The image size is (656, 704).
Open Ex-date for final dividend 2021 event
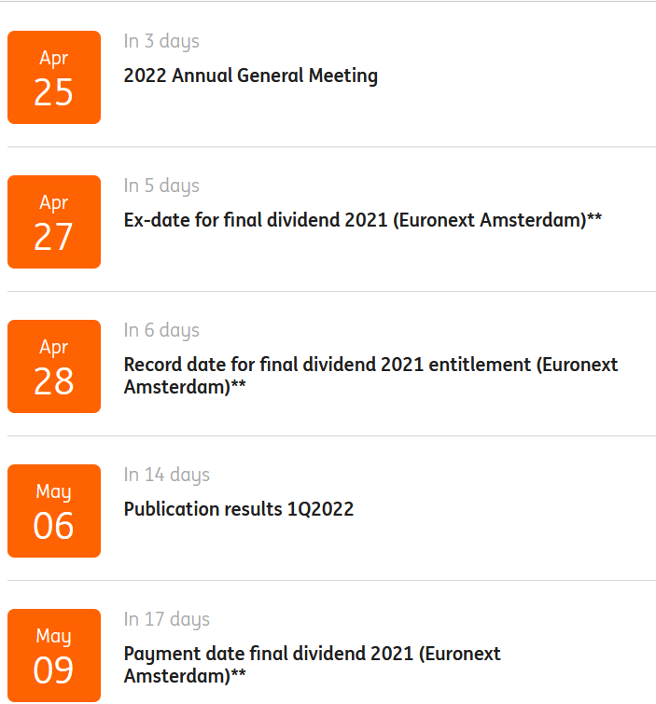click(362, 220)
